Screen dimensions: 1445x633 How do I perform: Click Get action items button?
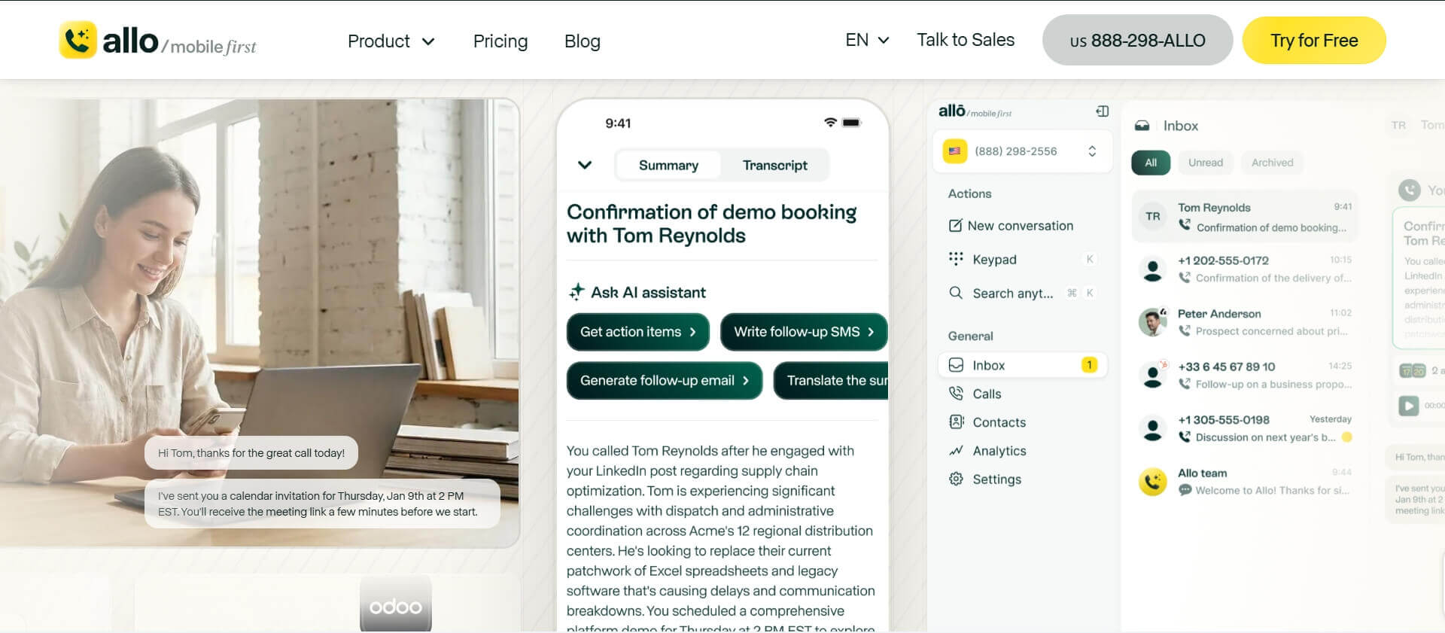coord(637,332)
